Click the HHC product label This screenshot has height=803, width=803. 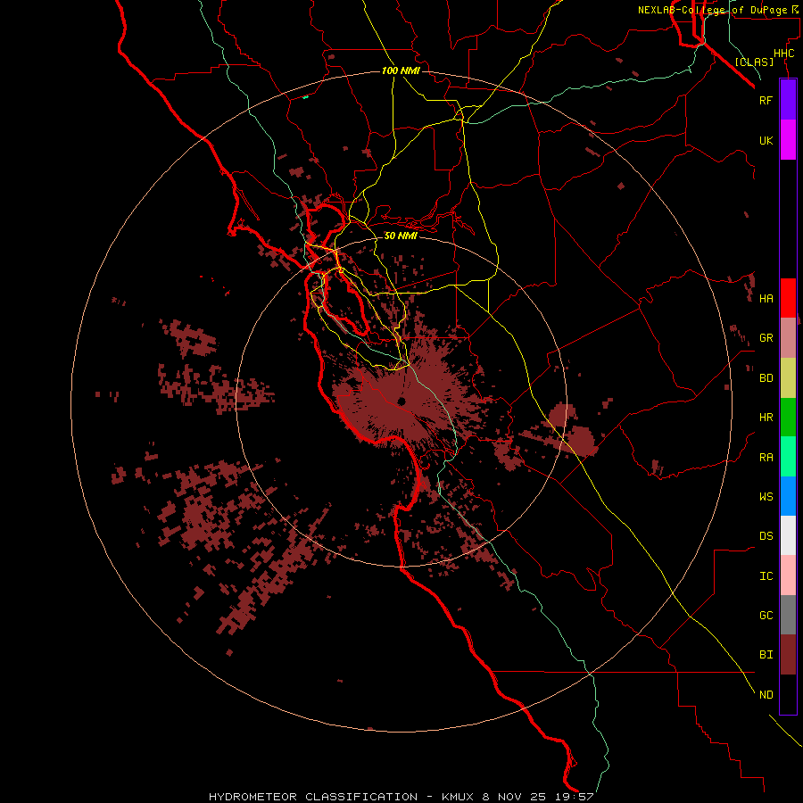[783, 54]
